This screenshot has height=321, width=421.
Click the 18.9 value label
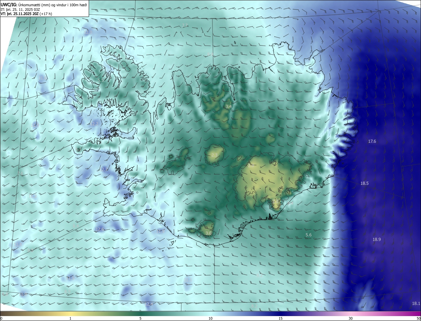pyautogui.click(x=377, y=240)
